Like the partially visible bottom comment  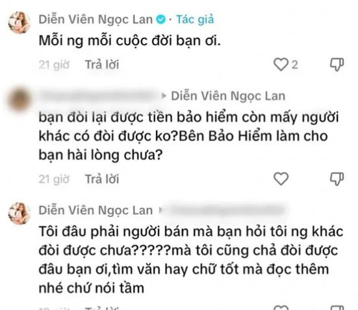pyautogui.click(x=281, y=307)
